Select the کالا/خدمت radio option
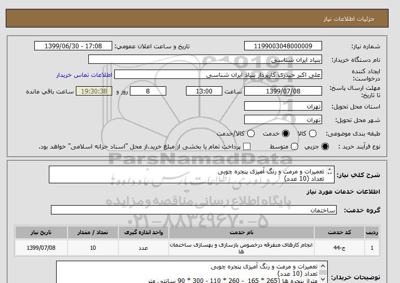The height and width of the screenshot is (283, 400). coord(251,133)
